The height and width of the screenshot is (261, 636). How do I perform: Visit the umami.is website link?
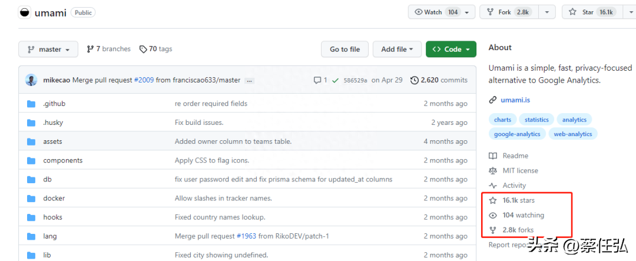point(515,100)
